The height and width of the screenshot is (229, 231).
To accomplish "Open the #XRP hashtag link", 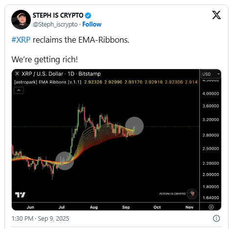I will tap(21, 40).
